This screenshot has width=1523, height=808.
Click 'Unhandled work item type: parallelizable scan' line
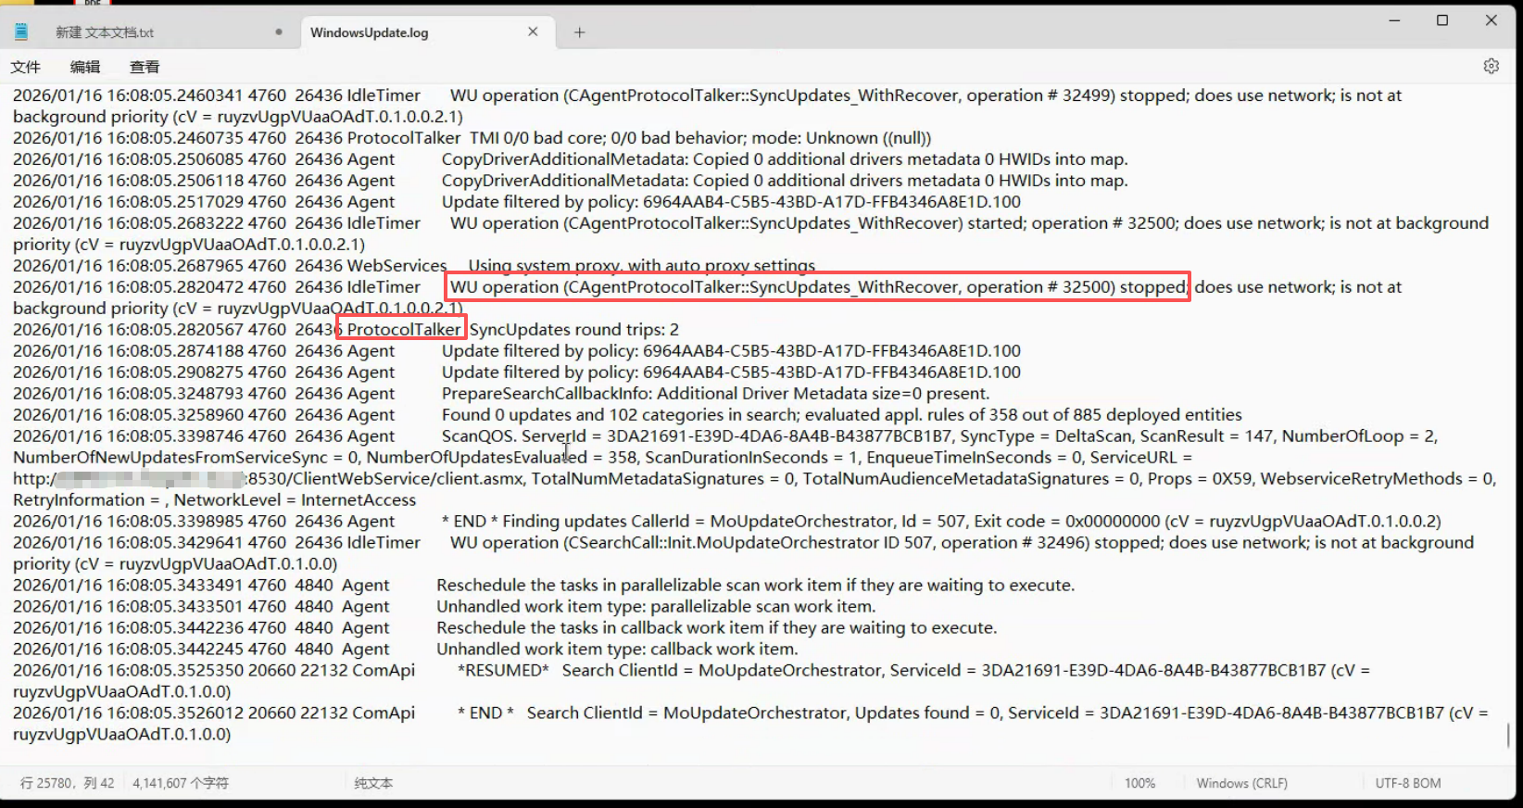coord(656,607)
